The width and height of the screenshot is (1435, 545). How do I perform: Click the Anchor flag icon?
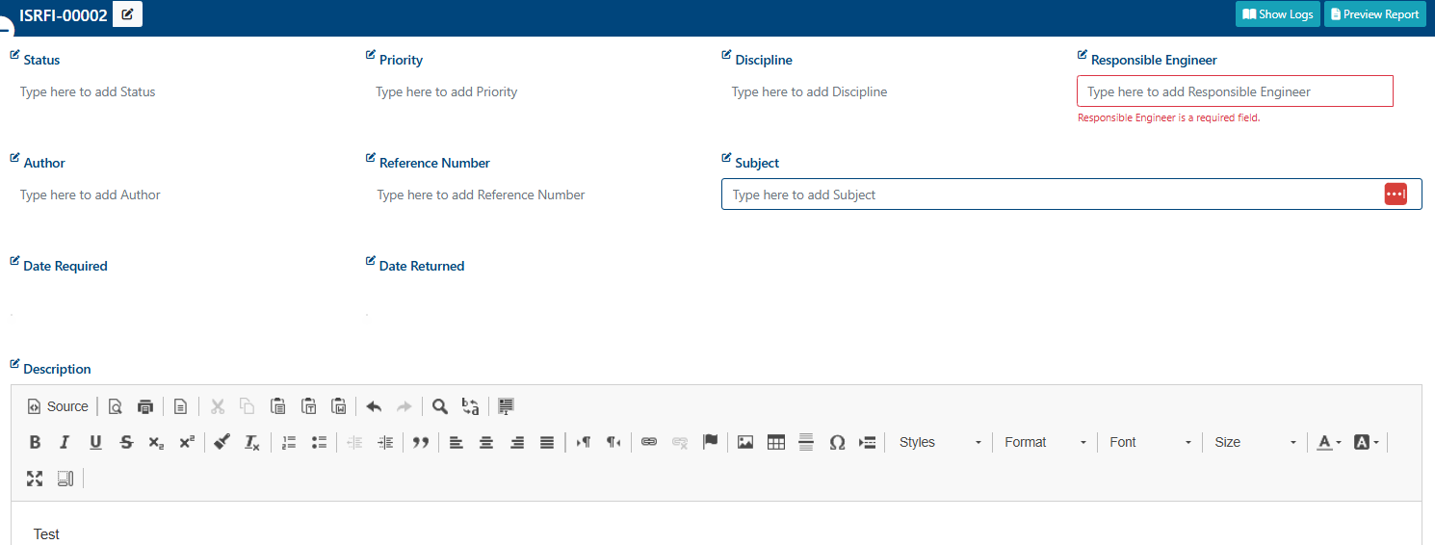point(710,442)
